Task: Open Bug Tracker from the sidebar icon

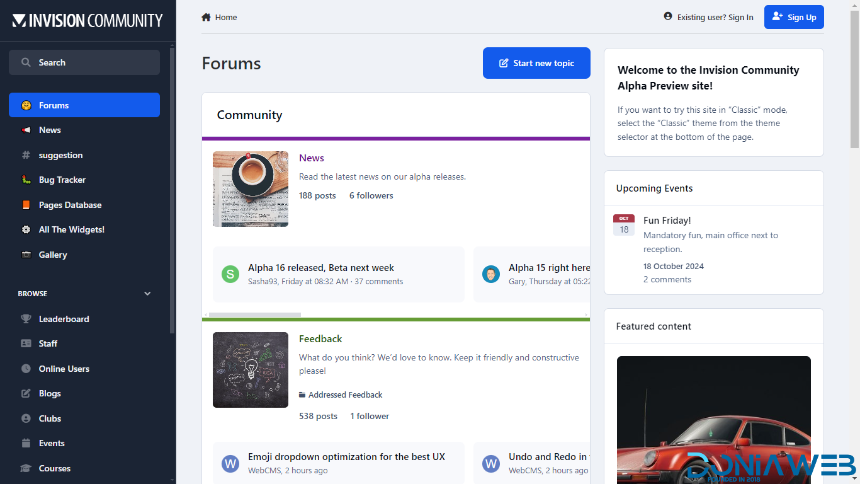Action: pos(25,180)
